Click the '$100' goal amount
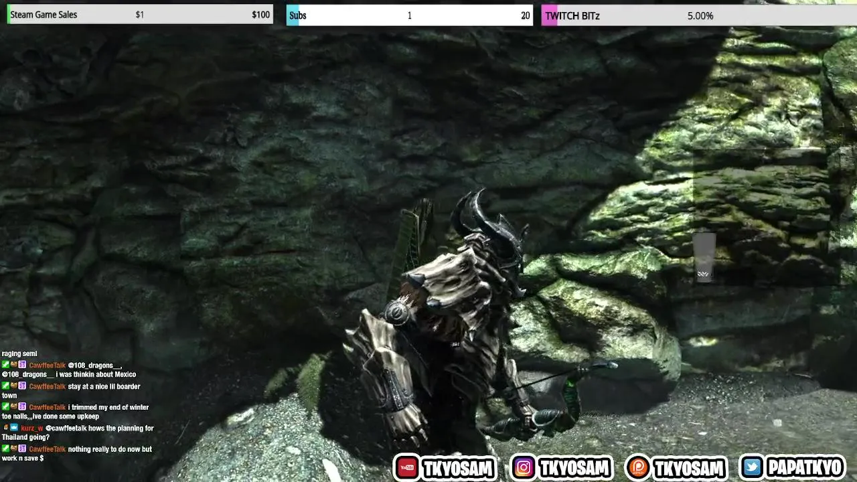Viewport: 857px width, 482px height. point(261,15)
